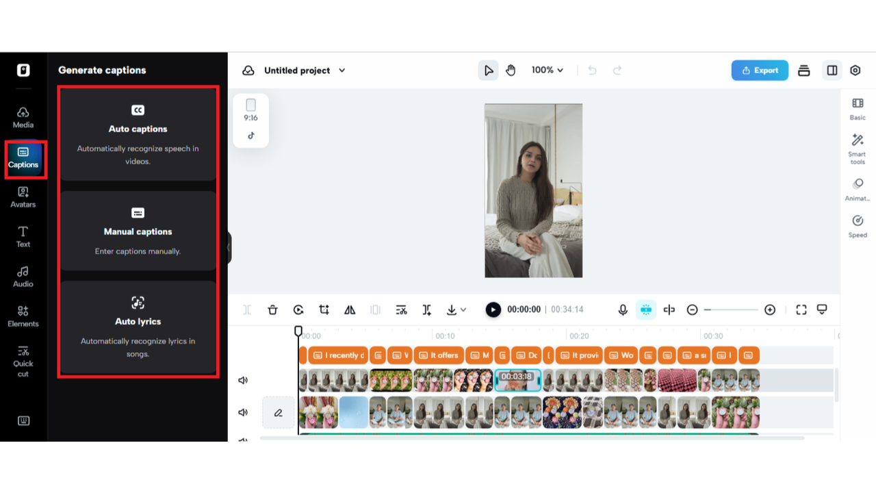Zoom in the timeline with plus
The height and width of the screenshot is (493, 876).
pos(770,310)
